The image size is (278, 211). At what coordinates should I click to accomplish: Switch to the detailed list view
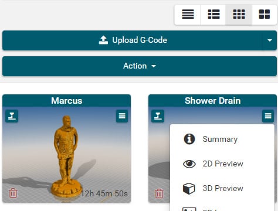pyautogui.click(x=213, y=15)
